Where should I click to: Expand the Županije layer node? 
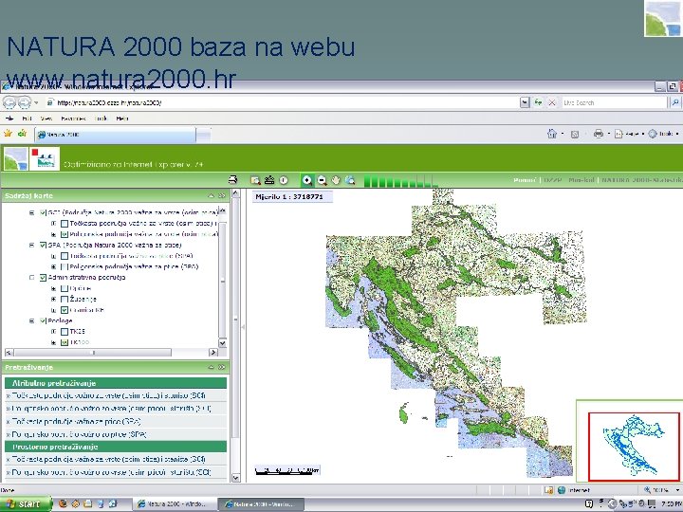53,299
